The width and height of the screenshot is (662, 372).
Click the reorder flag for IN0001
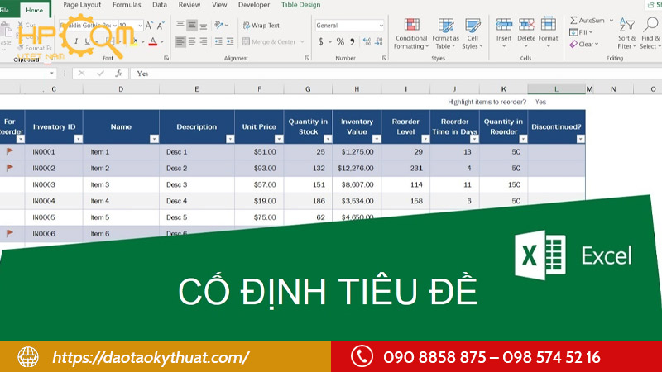click(x=10, y=151)
